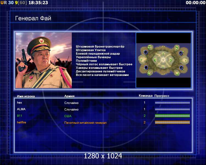Click the ALMA player progress bar
This screenshot has width=206, height=165.
click(x=172, y=109)
